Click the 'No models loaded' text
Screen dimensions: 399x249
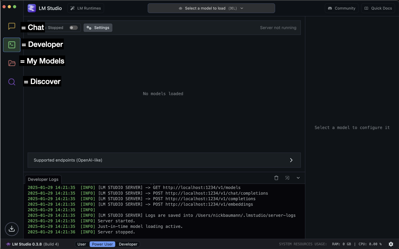163,94
